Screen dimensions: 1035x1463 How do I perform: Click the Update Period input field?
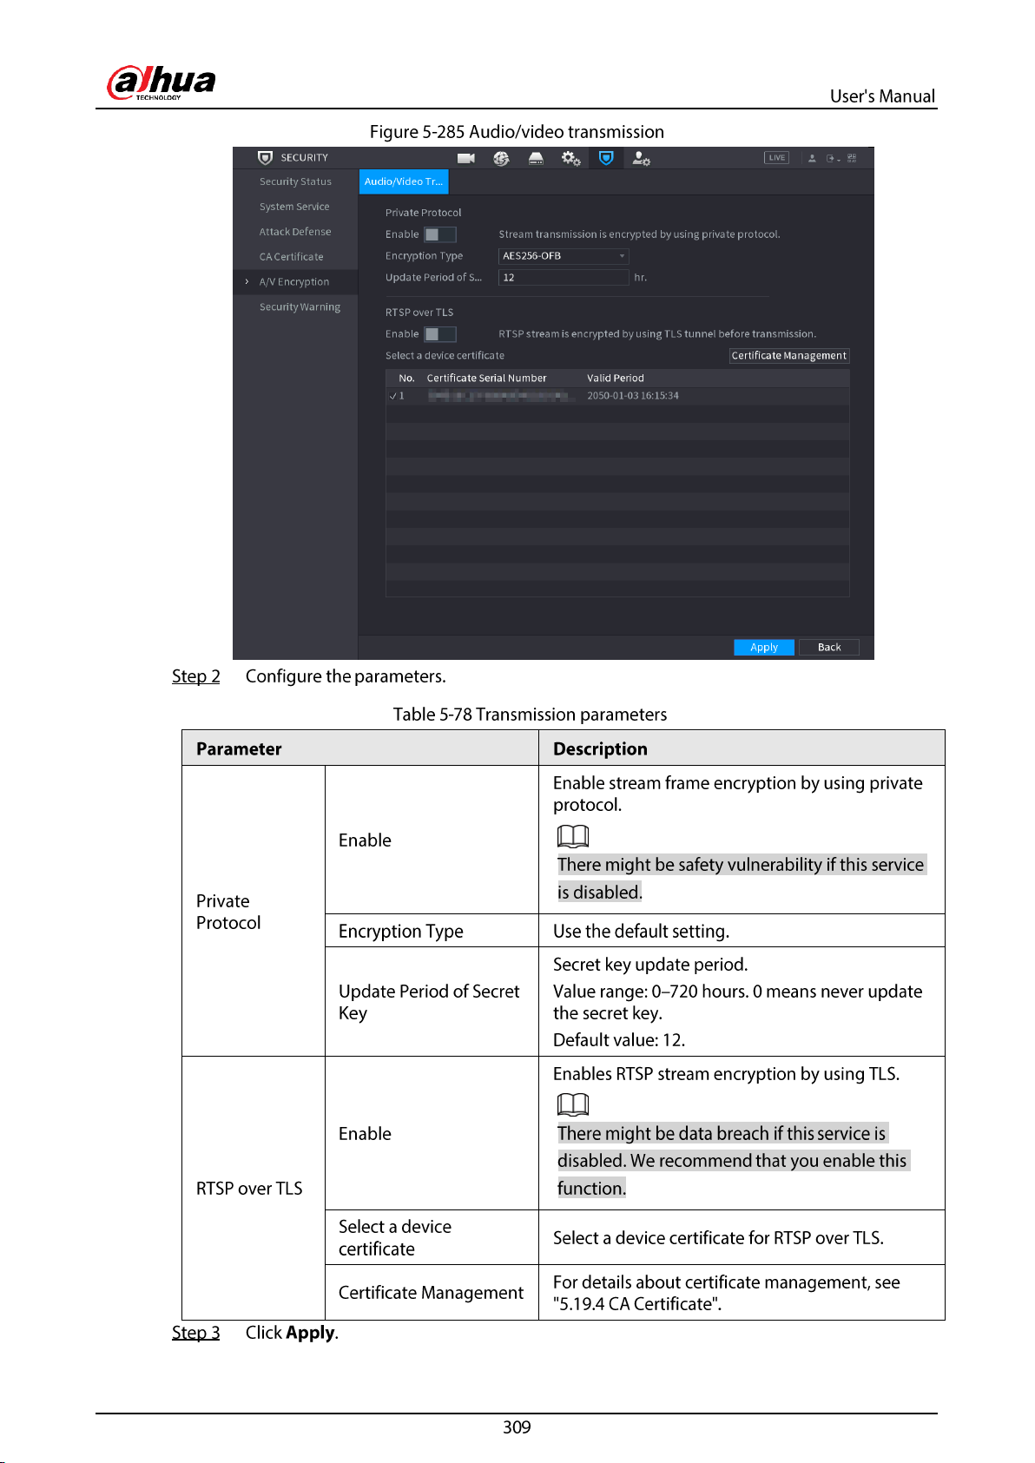564,278
